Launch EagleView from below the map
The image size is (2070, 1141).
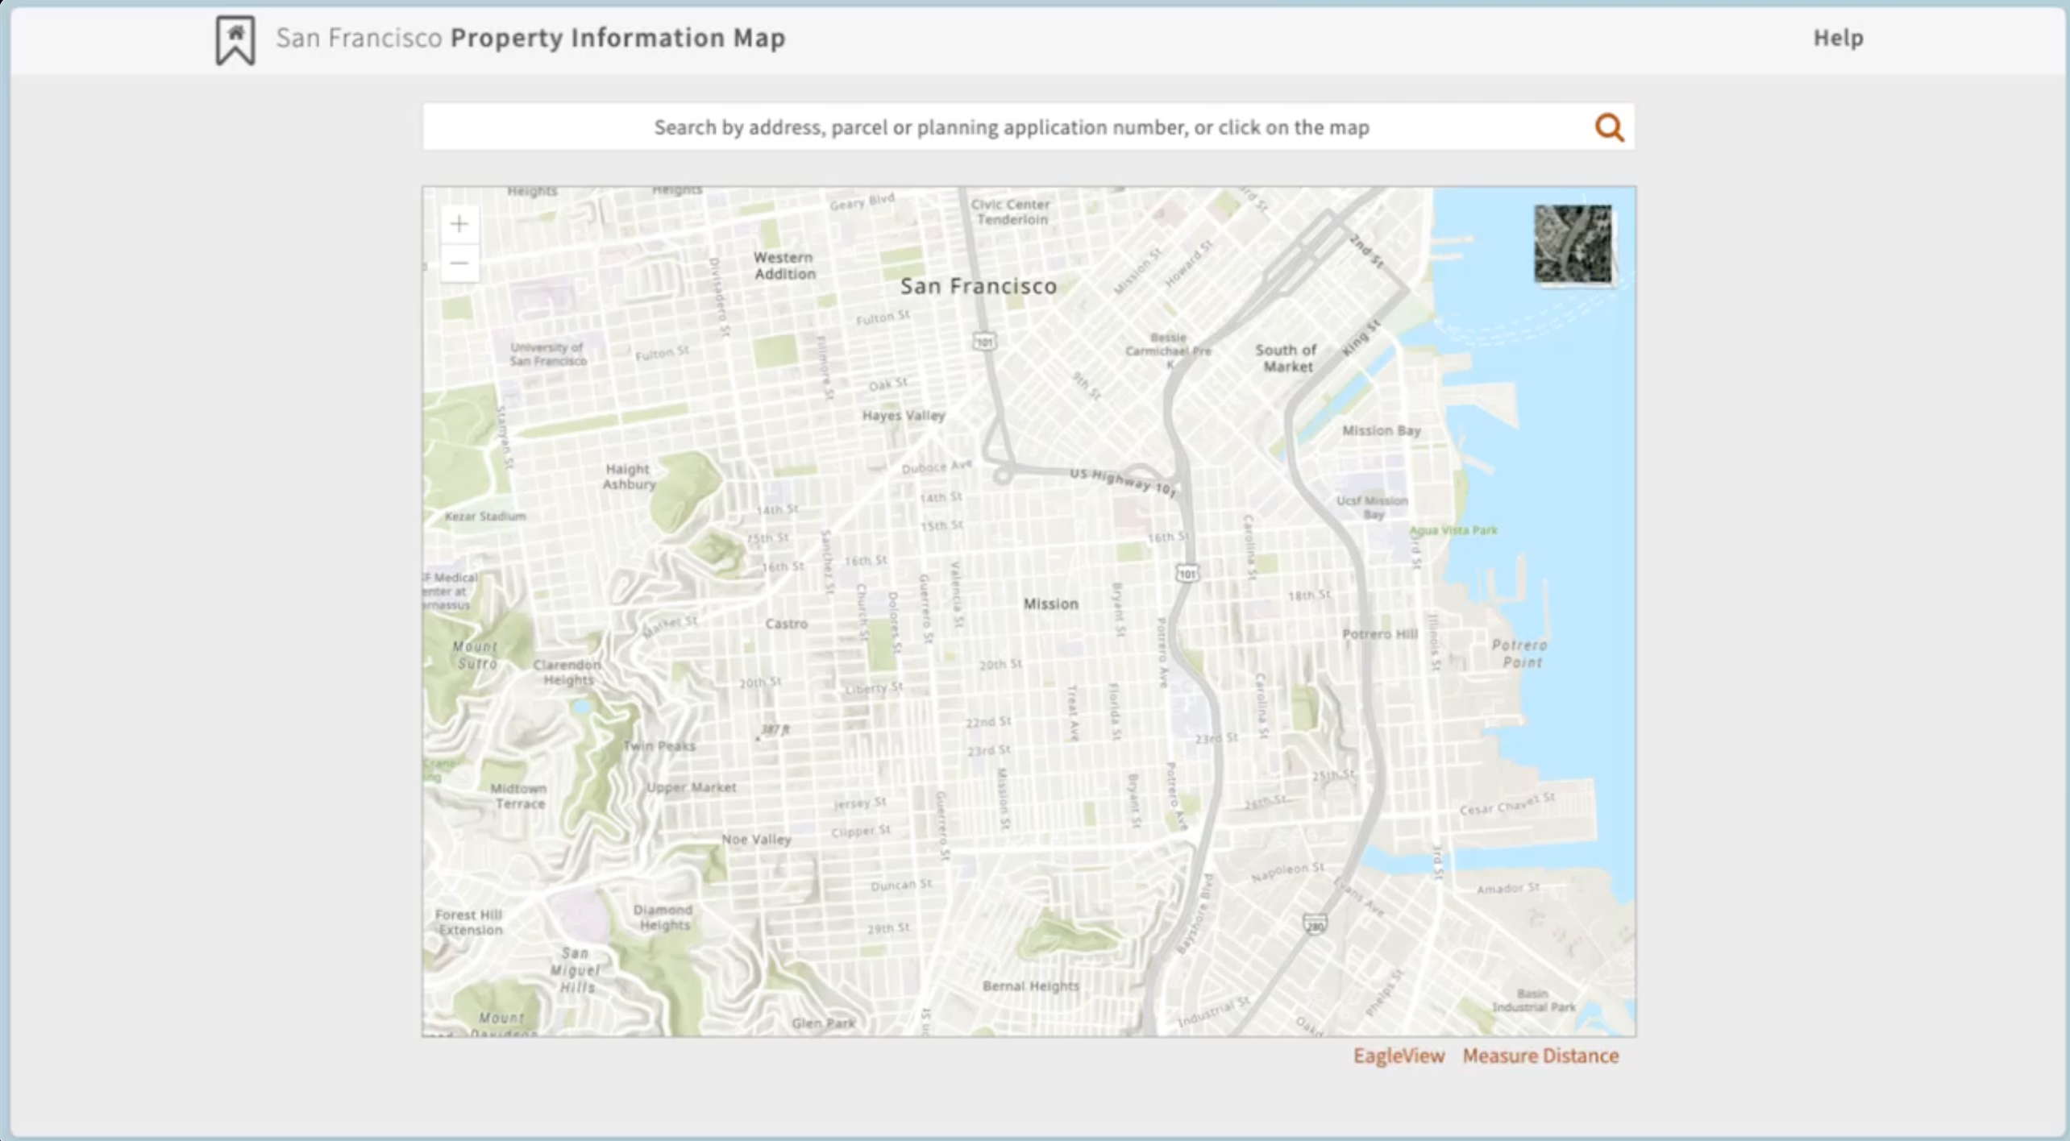pyautogui.click(x=1399, y=1056)
